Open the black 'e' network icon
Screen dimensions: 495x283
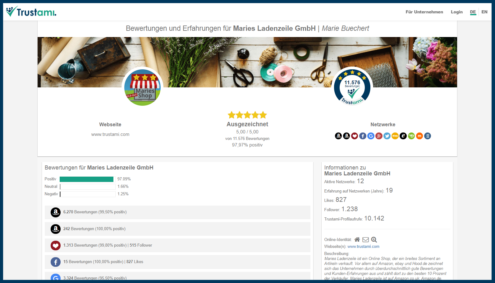[403, 136]
